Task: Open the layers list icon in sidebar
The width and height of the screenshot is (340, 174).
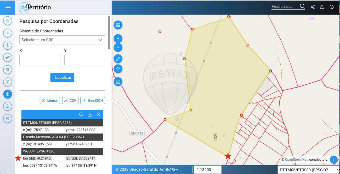Action: click(8, 33)
